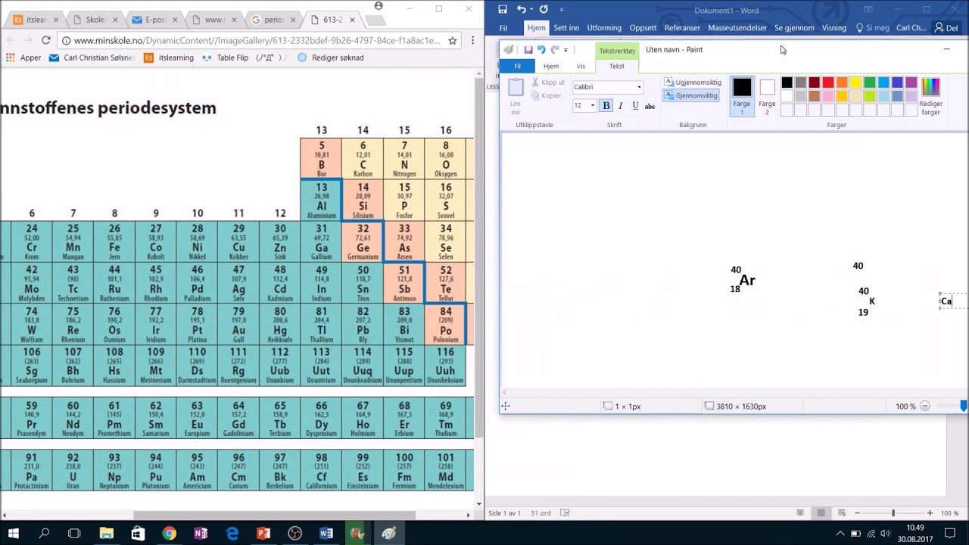Undo the last action in Paint
Viewport: 969px width, 545px height.
point(541,50)
